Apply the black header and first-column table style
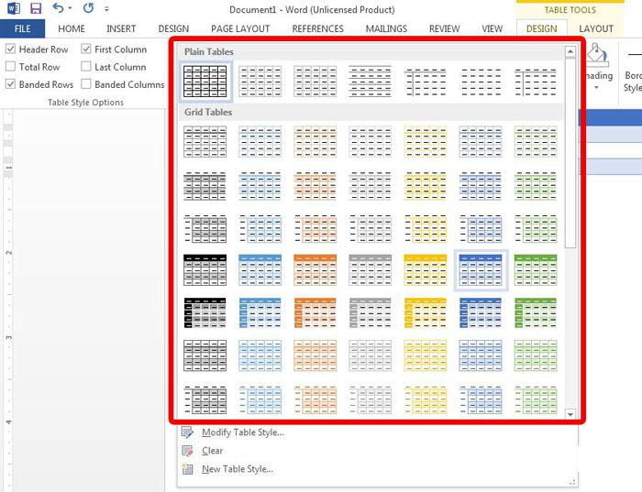Screen dimensions: 642x492 click(x=205, y=312)
